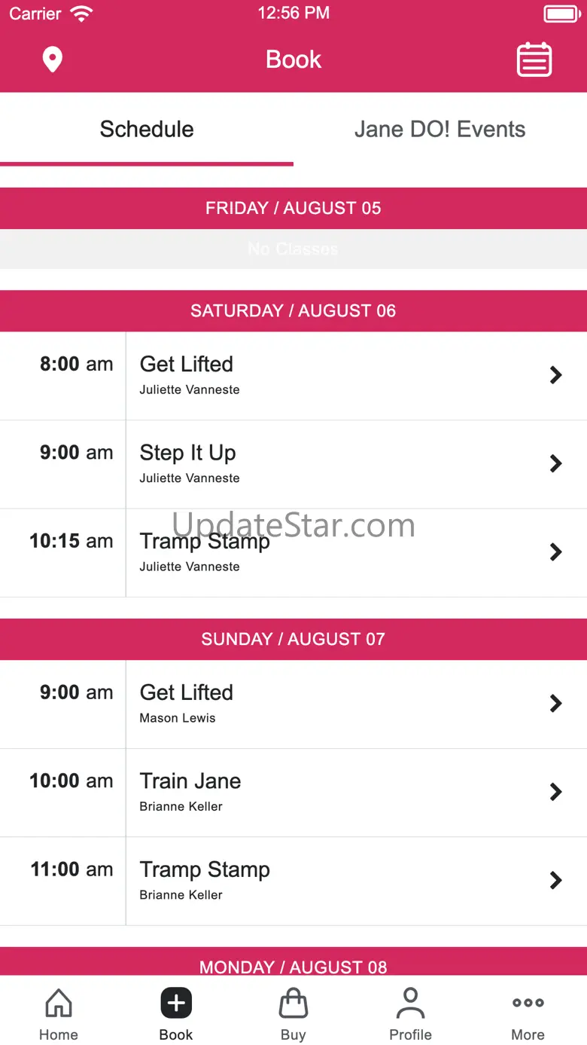Switch to the Schedule tab
The height and width of the screenshot is (1045, 587).
(x=147, y=130)
